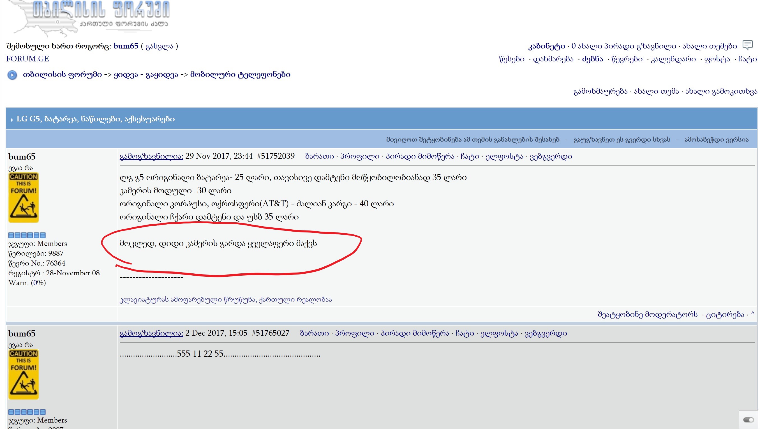Click the ^ scroll-to-top link
The width and height of the screenshot is (767, 429).
tap(752, 314)
